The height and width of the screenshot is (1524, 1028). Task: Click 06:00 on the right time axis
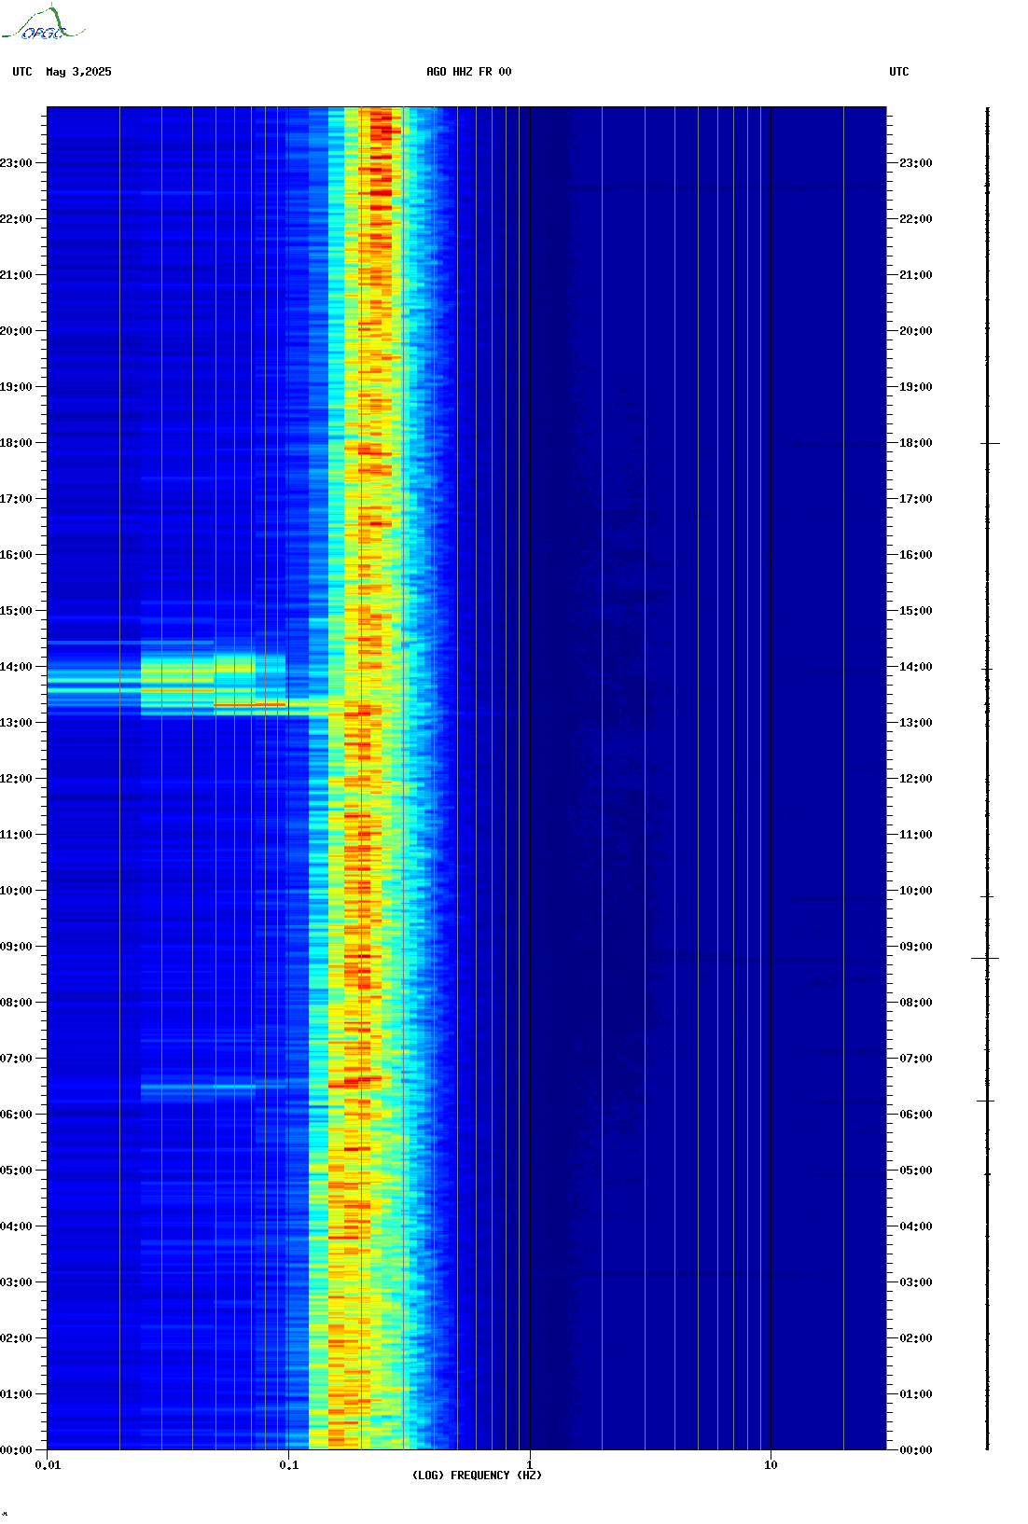click(916, 1115)
